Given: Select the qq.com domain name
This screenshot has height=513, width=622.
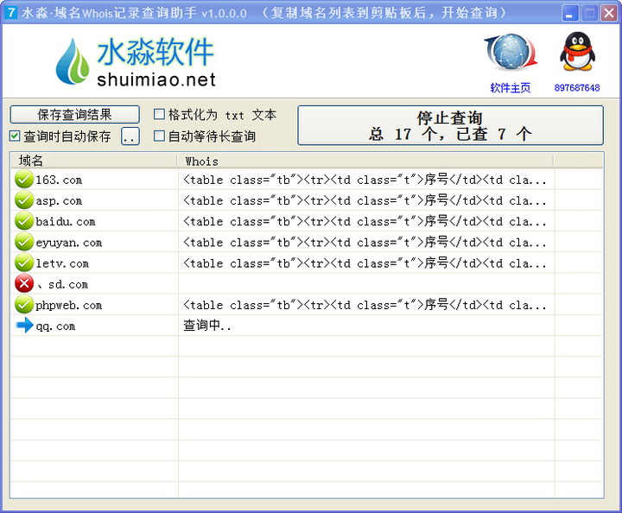Looking at the screenshot, I should point(55,326).
